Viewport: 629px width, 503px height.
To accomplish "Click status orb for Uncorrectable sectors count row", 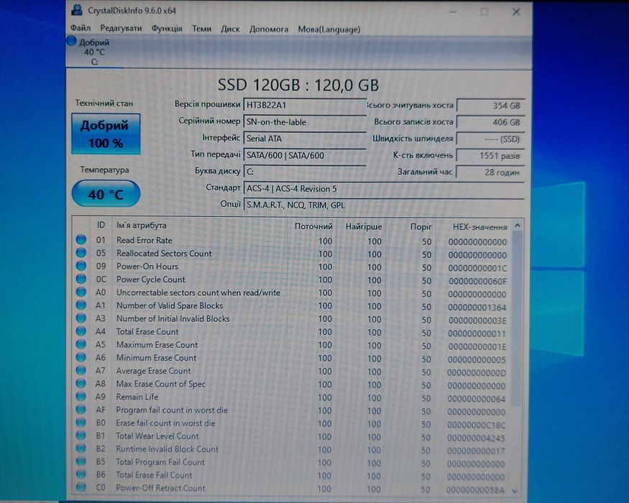I will point(81,292).
